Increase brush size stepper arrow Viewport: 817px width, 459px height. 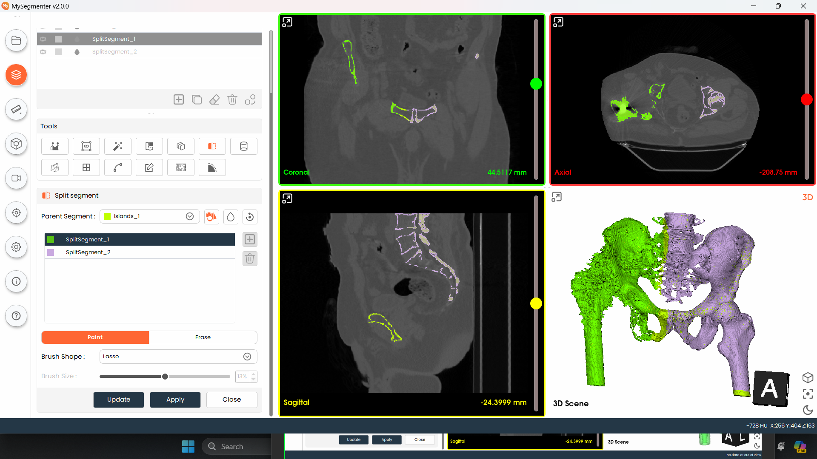coord(254,374)
